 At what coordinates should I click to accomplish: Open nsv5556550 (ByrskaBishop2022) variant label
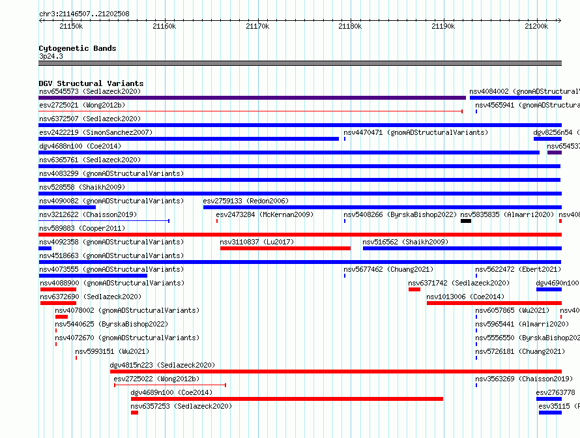click(x=527, y=338)
